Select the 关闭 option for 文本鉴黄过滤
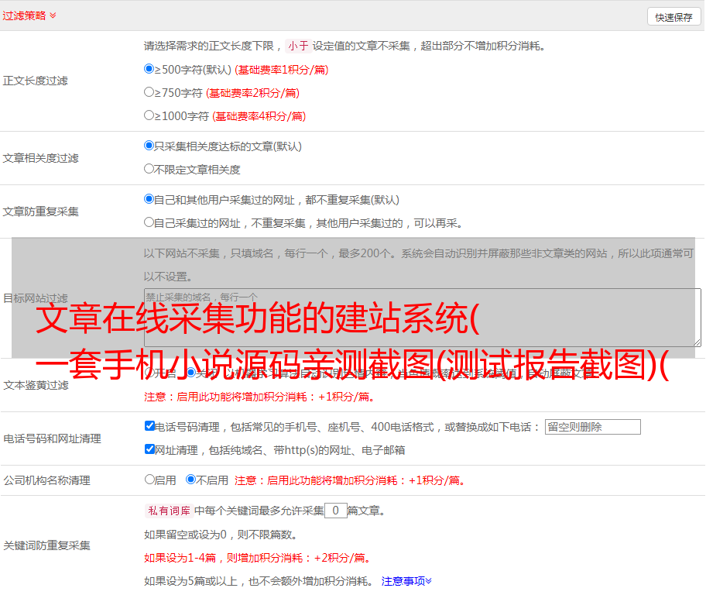The height and width of the screenshot is (595, 706). pyautogui.click(x=191, y=373)
